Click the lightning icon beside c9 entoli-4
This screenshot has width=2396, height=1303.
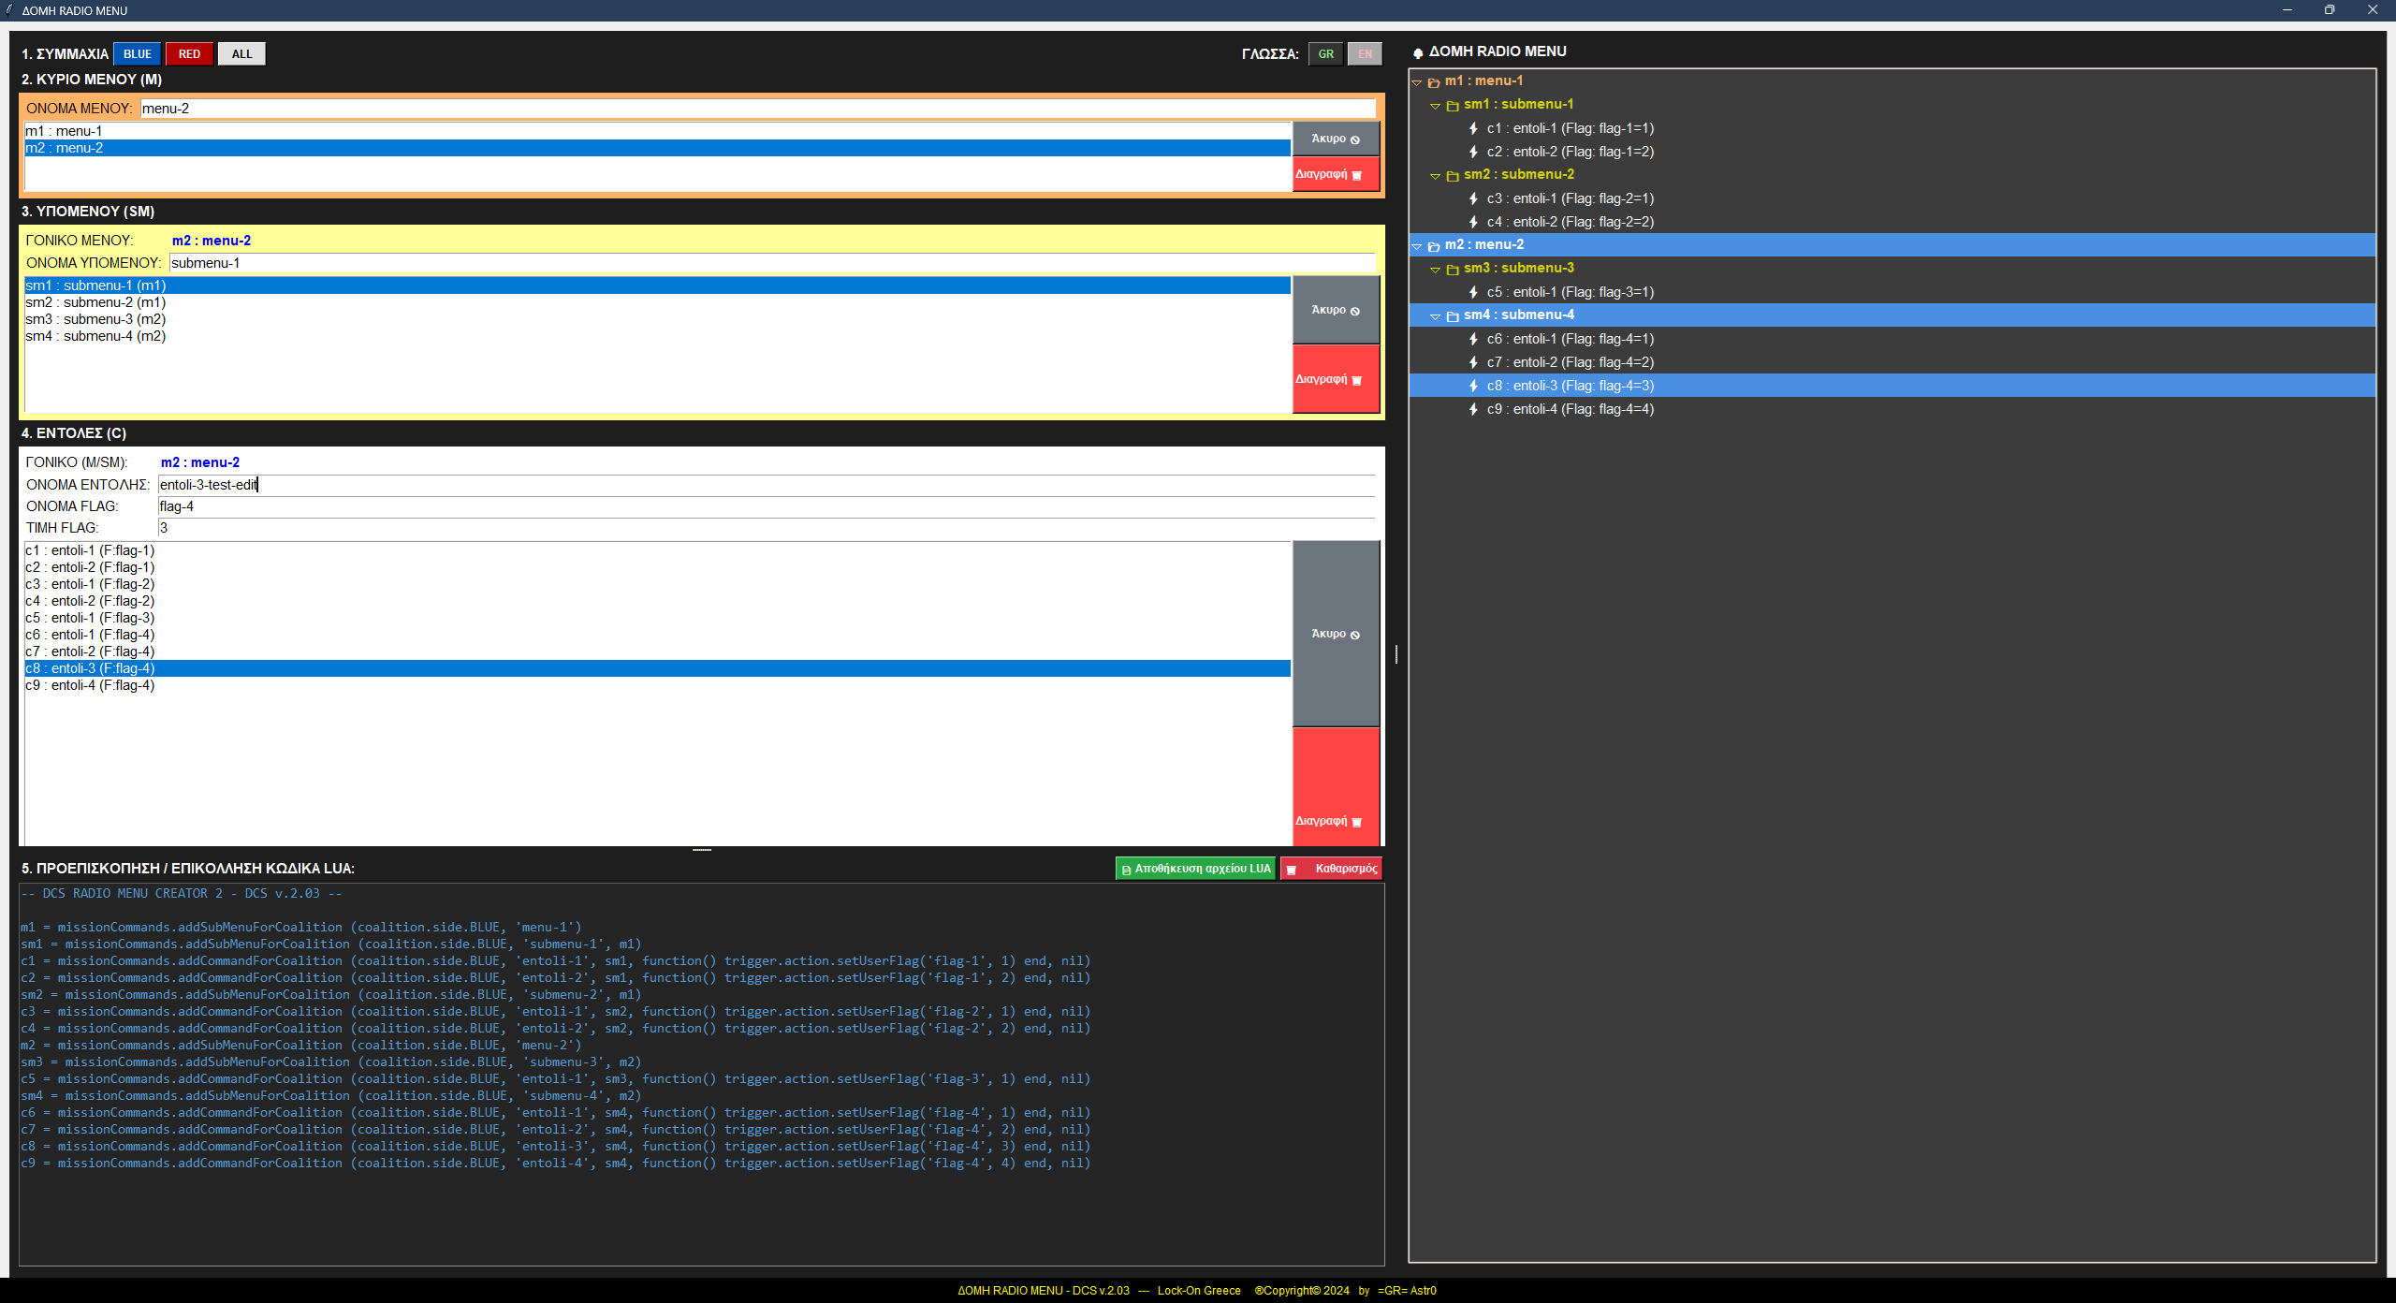tap(1473, 409)
